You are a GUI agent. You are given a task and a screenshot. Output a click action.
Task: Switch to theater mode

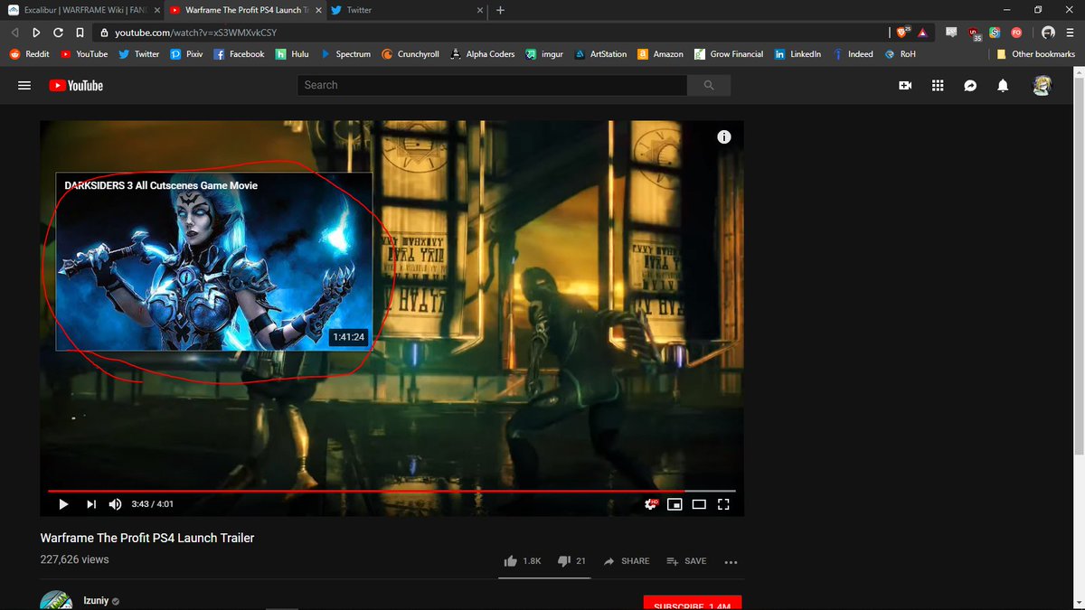699,504
